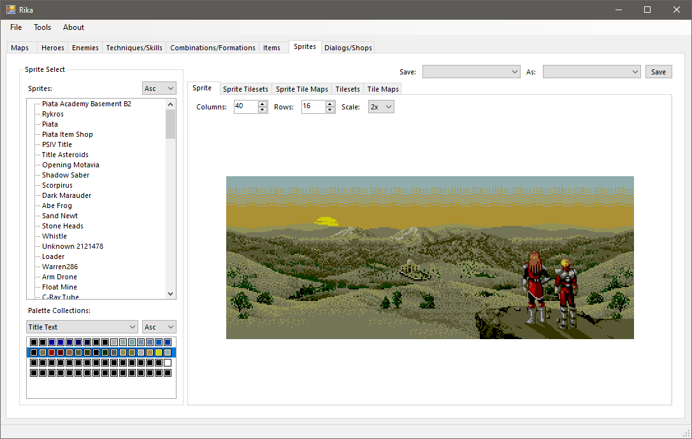Pick Dark Marauder from the sprite list

67,195
